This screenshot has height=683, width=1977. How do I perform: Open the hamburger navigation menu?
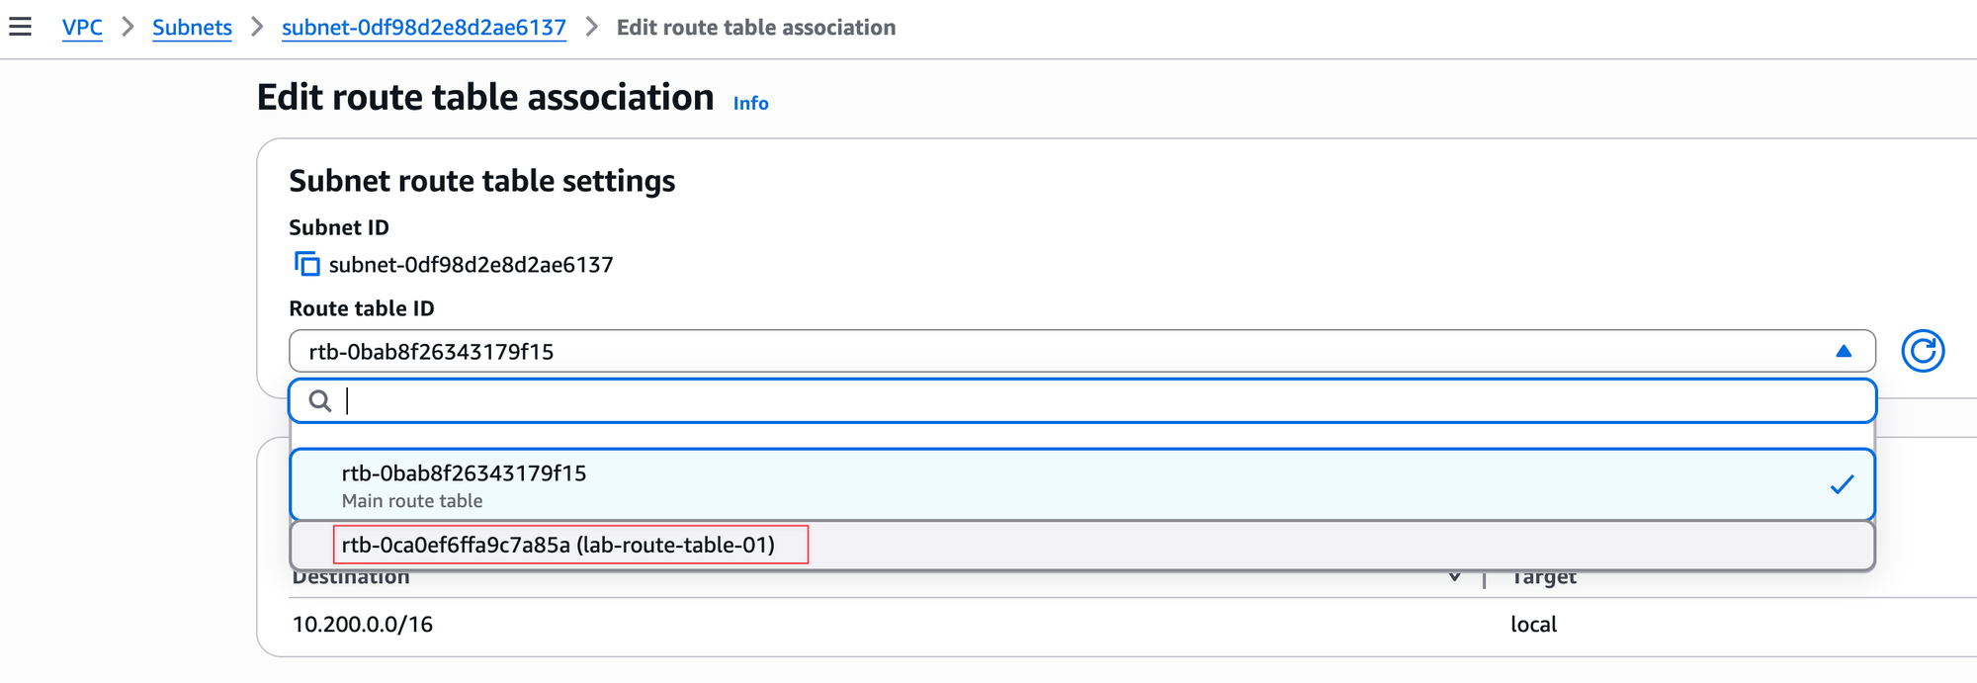click(x=21, y=27)
